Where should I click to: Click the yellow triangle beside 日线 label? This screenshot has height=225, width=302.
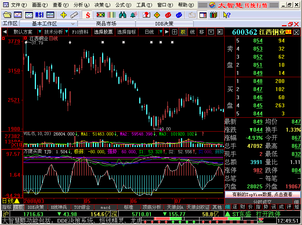click(17, 201)
